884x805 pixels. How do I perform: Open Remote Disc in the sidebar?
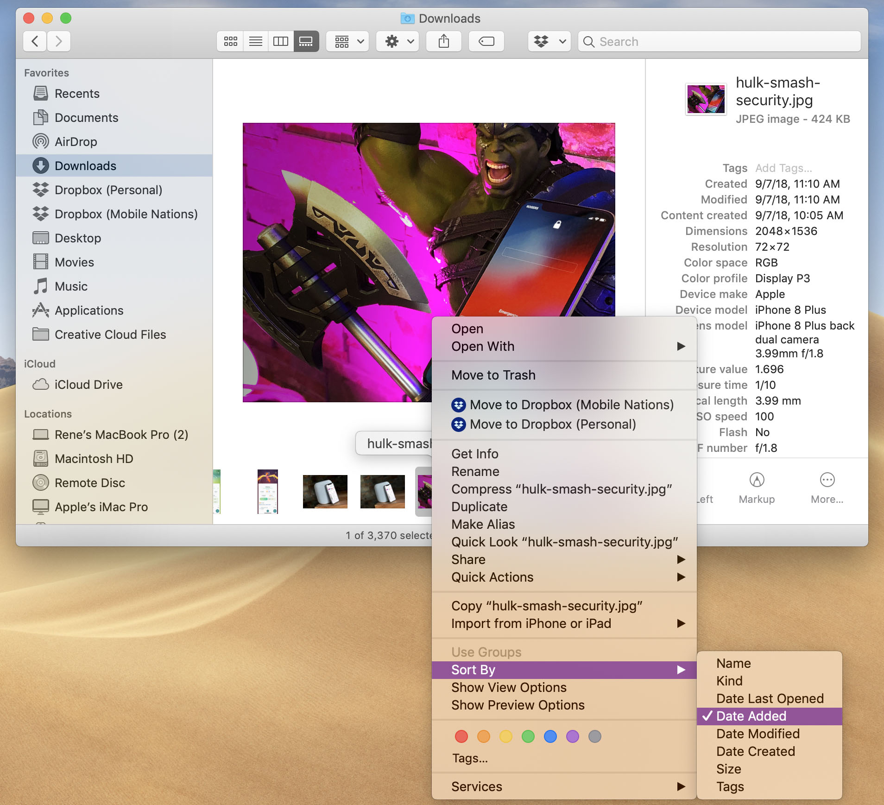click(114, 482)
